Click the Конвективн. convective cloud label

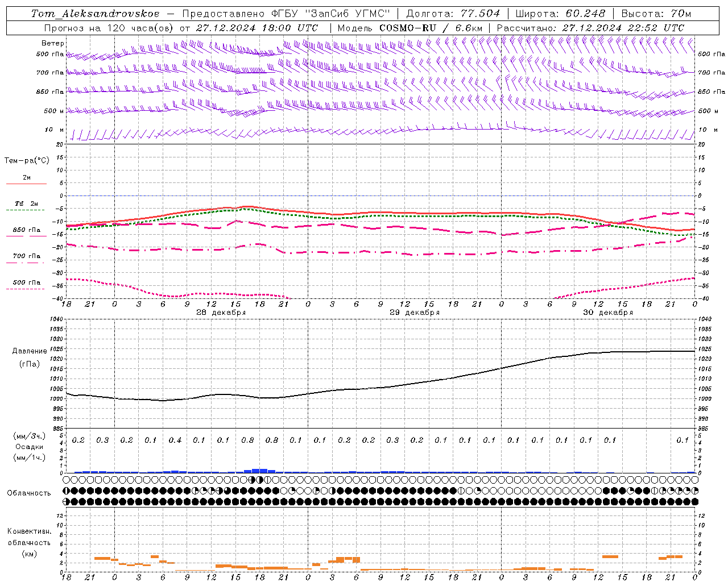[x=29, y=531]
